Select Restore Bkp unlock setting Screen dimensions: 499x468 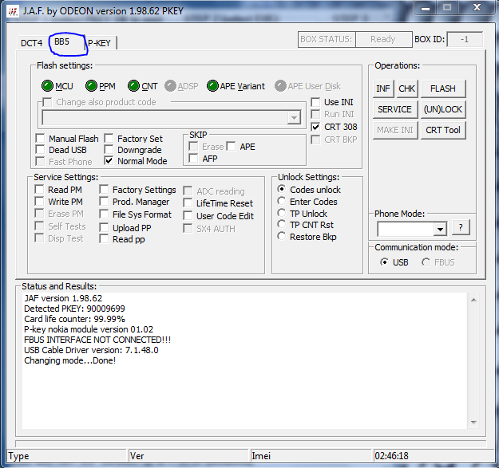coord(281,236)
